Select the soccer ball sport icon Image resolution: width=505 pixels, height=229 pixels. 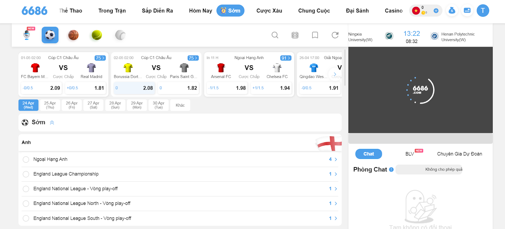click(x=50, y=35)
